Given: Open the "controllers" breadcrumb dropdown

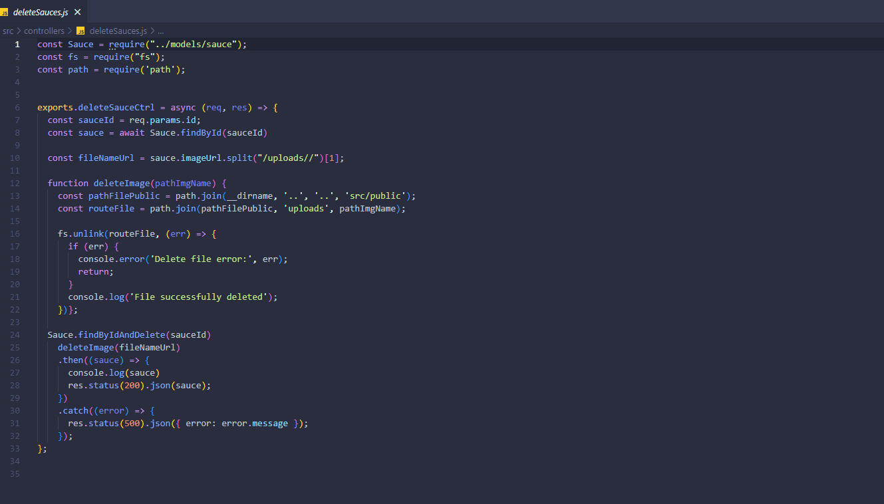Looking at the screenshot, I should pyautogui.click(x=44, y=30).
